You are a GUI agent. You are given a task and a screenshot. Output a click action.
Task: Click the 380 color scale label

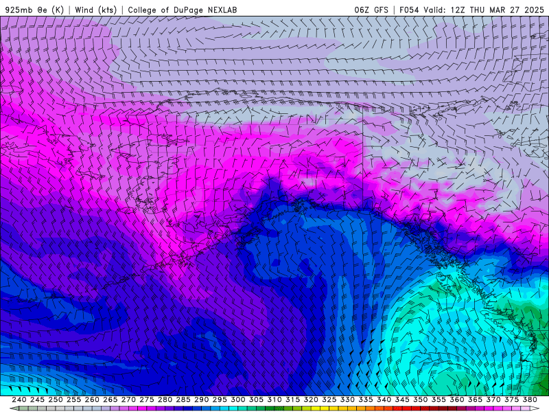point(530,400)
